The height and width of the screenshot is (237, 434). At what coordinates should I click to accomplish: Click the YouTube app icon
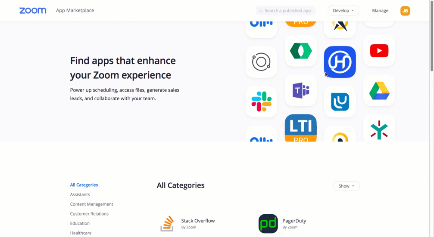tap(379, 51)
